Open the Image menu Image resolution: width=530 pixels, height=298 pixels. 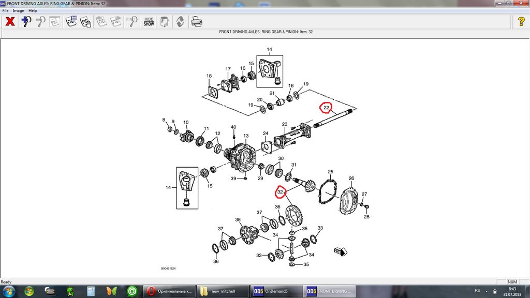pyautogui.click(x=19, y=10)
